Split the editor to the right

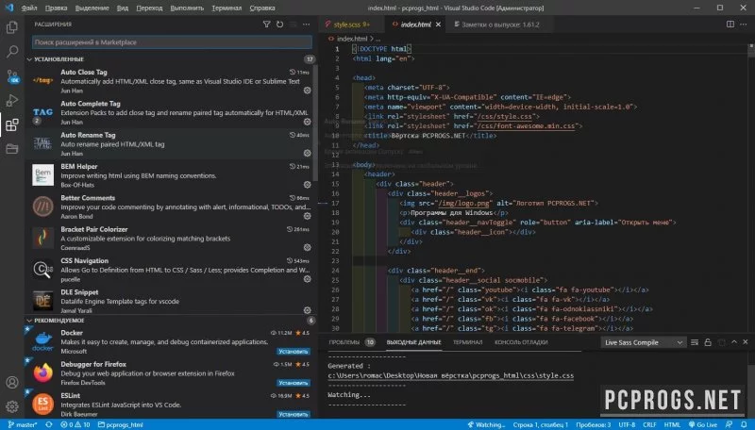point(730,25)
